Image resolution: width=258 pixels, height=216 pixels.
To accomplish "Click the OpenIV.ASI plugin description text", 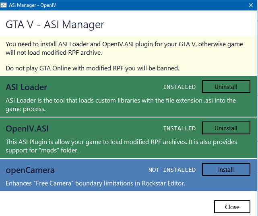I will (x=121, y=146).
